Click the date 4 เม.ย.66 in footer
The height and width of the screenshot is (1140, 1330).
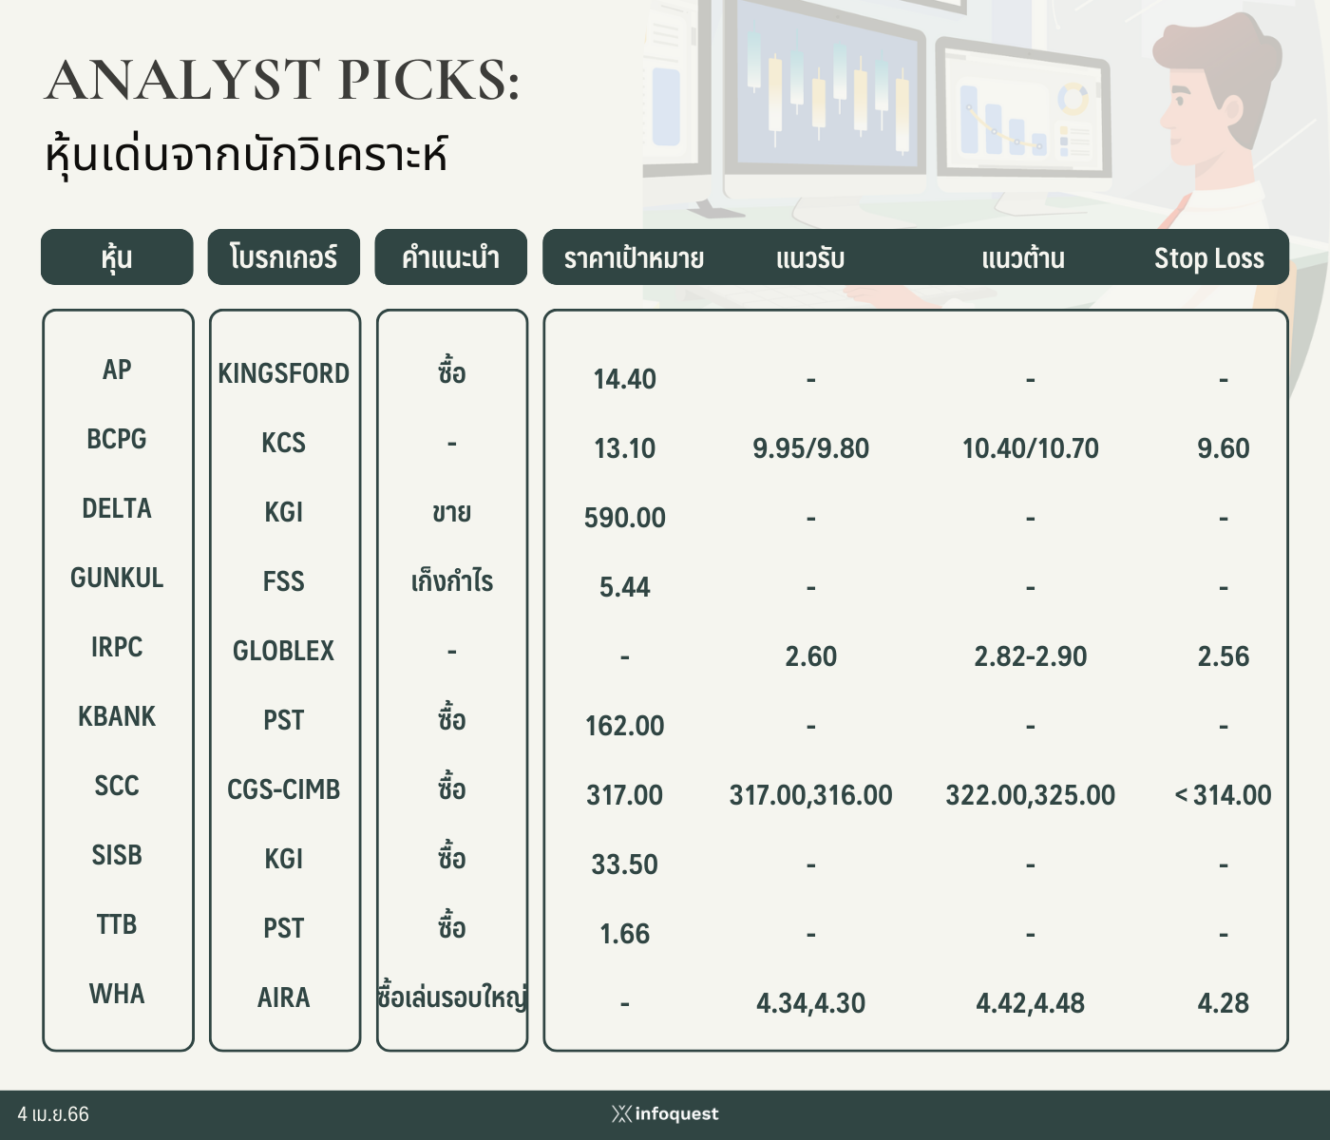pyautogui.click(x=53, y=1114)
